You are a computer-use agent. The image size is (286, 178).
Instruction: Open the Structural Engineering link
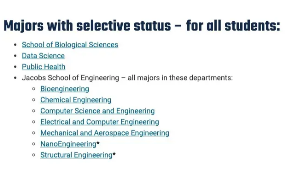click(x=76, y=155)
